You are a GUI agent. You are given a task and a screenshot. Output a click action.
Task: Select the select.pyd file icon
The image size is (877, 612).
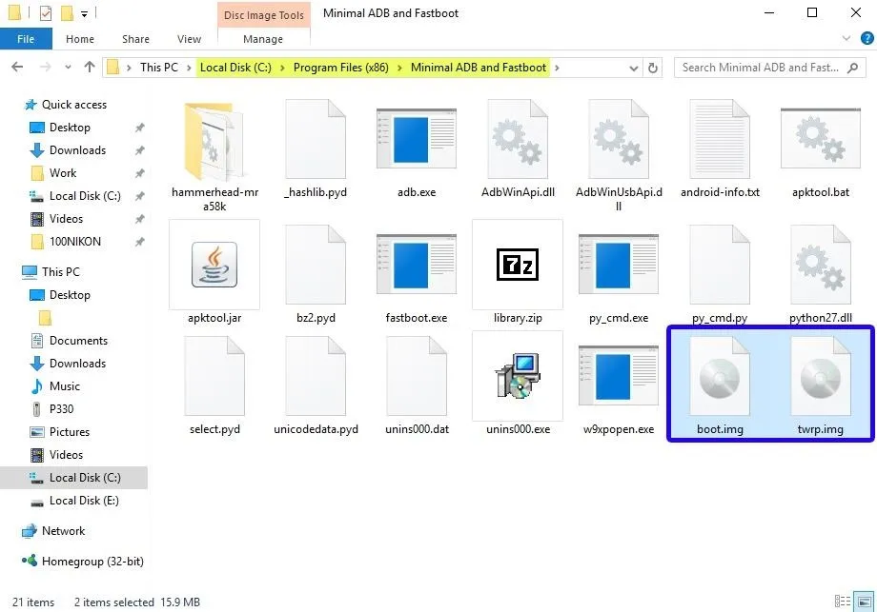point(214,376)
